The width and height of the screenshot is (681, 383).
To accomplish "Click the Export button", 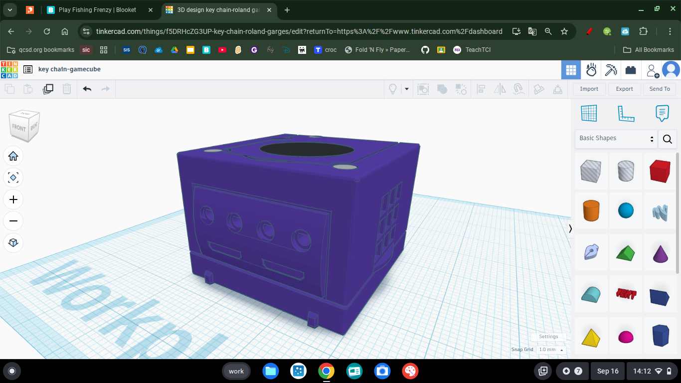I will [x=624, y=89].
